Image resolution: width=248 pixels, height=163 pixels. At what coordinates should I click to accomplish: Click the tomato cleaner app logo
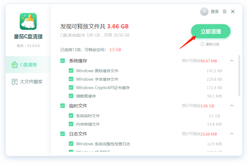28,21
